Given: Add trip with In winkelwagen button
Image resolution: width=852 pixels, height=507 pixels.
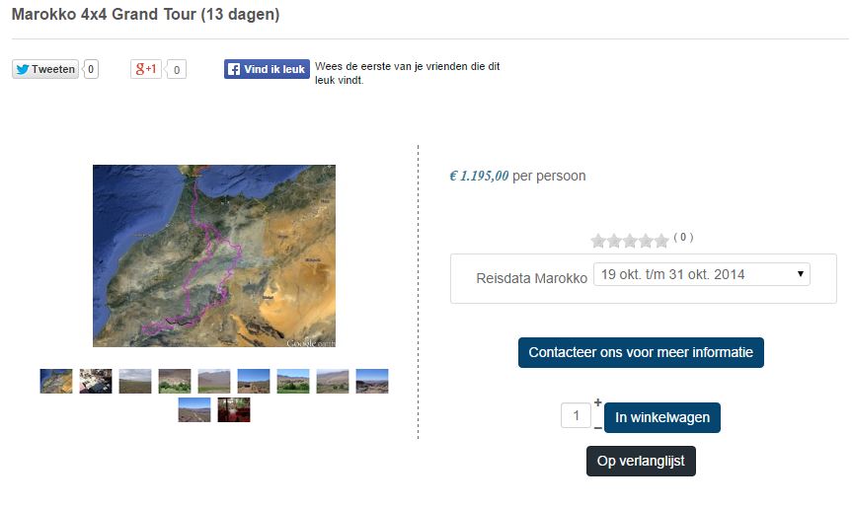Looking at the screenshot, I should [662, 417].
